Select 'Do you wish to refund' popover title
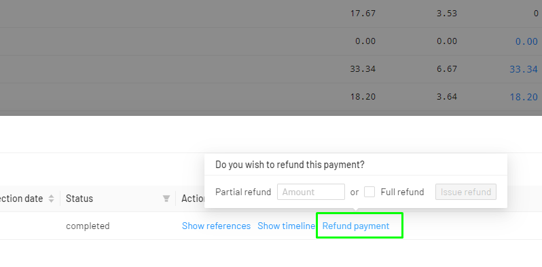The image size is (542, 267). coord(289,165)
